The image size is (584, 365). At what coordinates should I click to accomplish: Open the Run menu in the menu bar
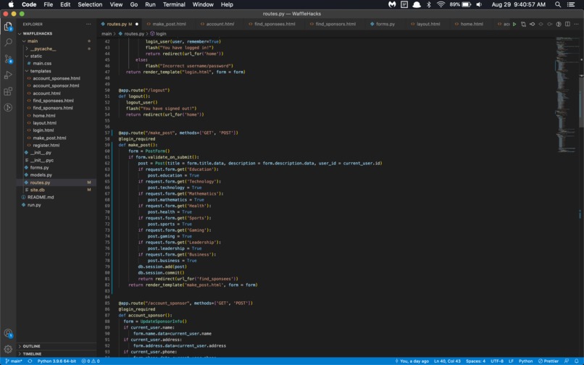pos(150,4)
